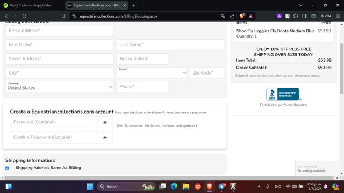This screenshot has height=193, width=344.
Task: Focus the Password (Optional) field
Action: [x=53, y=122]
